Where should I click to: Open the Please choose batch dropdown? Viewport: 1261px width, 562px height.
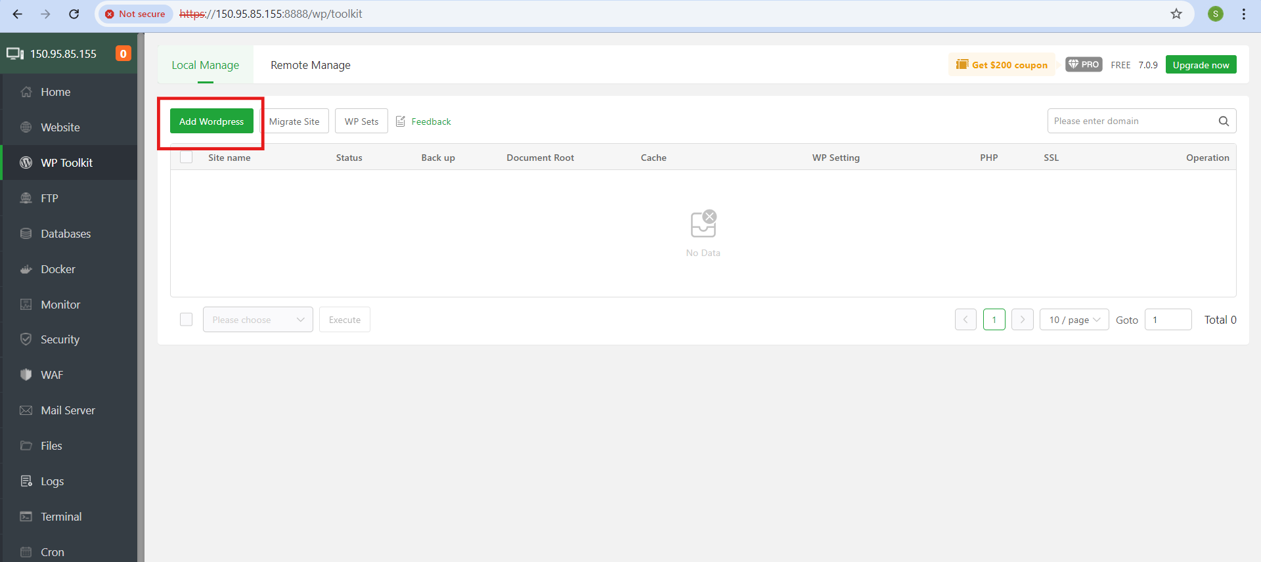(258, 320)
